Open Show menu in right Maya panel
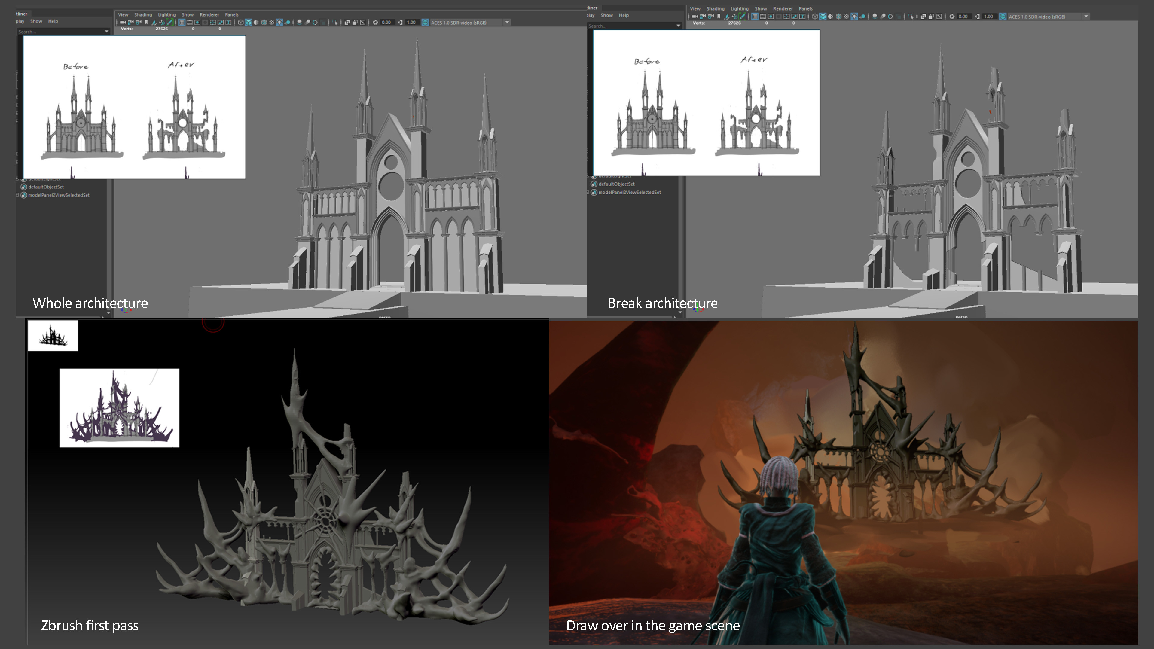Screen dimensions: 1154x649 point(761,8)
